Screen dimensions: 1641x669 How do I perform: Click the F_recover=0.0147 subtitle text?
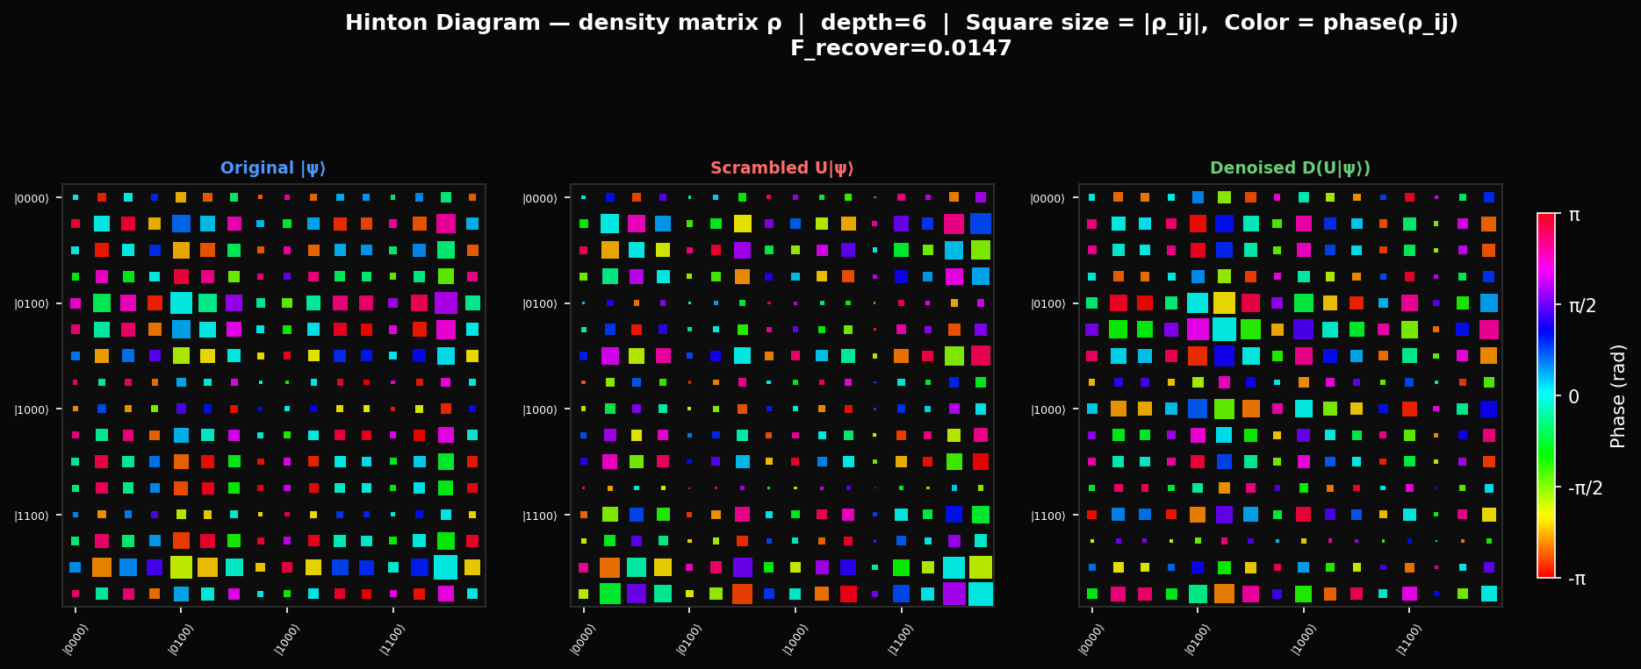click(901, 49)
